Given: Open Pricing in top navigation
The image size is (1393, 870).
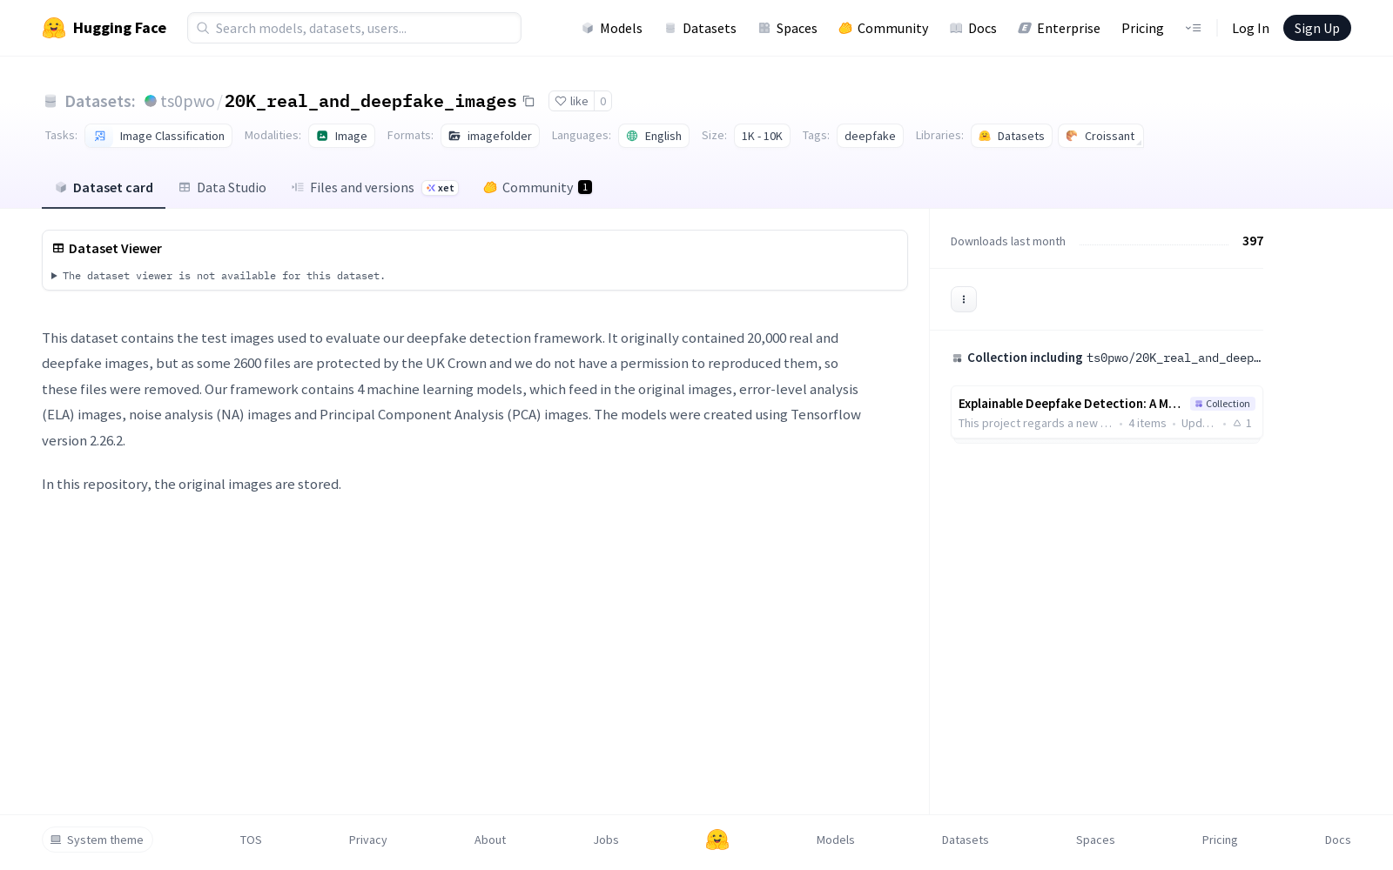Looking at the screenshot, I should (1142, 28).
